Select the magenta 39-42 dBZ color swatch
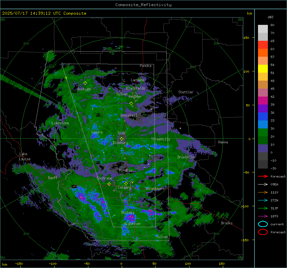 pos(263,101)
